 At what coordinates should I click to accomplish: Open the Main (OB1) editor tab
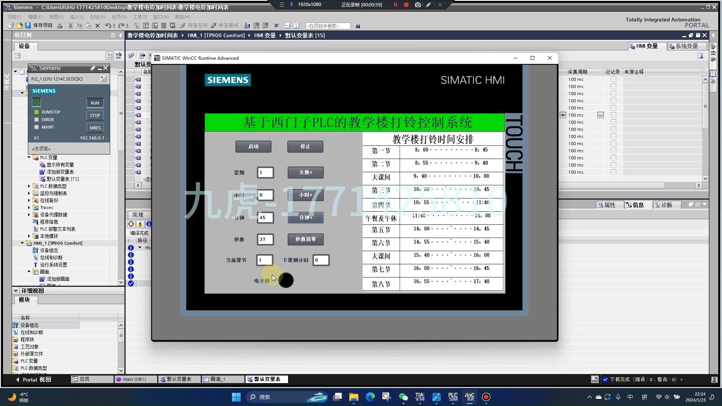tap(135, 379)
